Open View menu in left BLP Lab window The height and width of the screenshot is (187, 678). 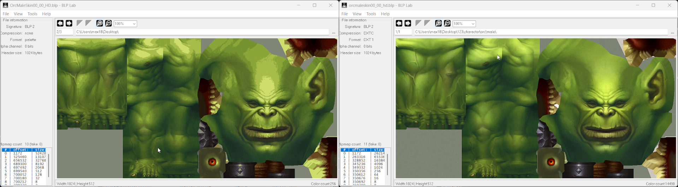(18, 14)
